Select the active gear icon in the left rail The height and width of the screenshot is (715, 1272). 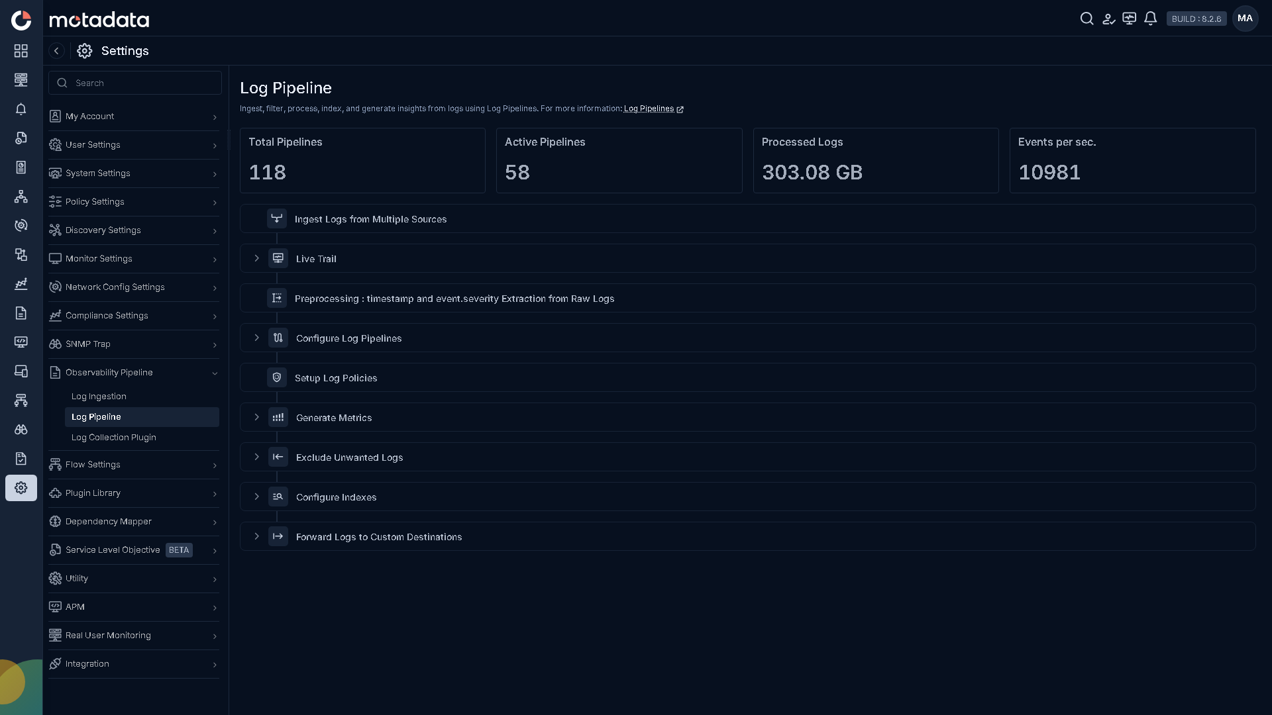pos(21,488)
